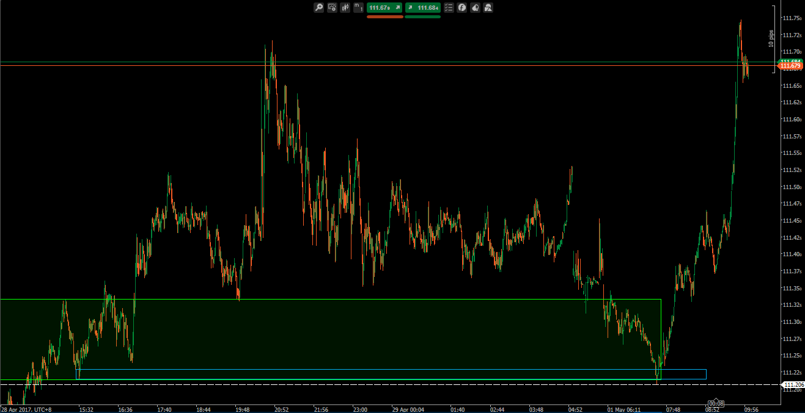805x413 pixels.
Task: Select the thin blue-outlined rectangle drawing
Action: 391,370
